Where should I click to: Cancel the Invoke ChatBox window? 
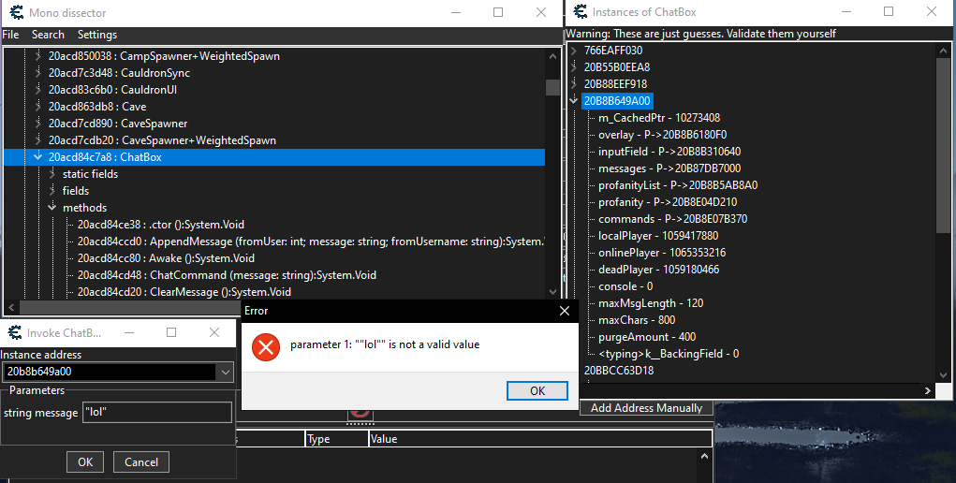pyautogui.click(x=140, y=461)
